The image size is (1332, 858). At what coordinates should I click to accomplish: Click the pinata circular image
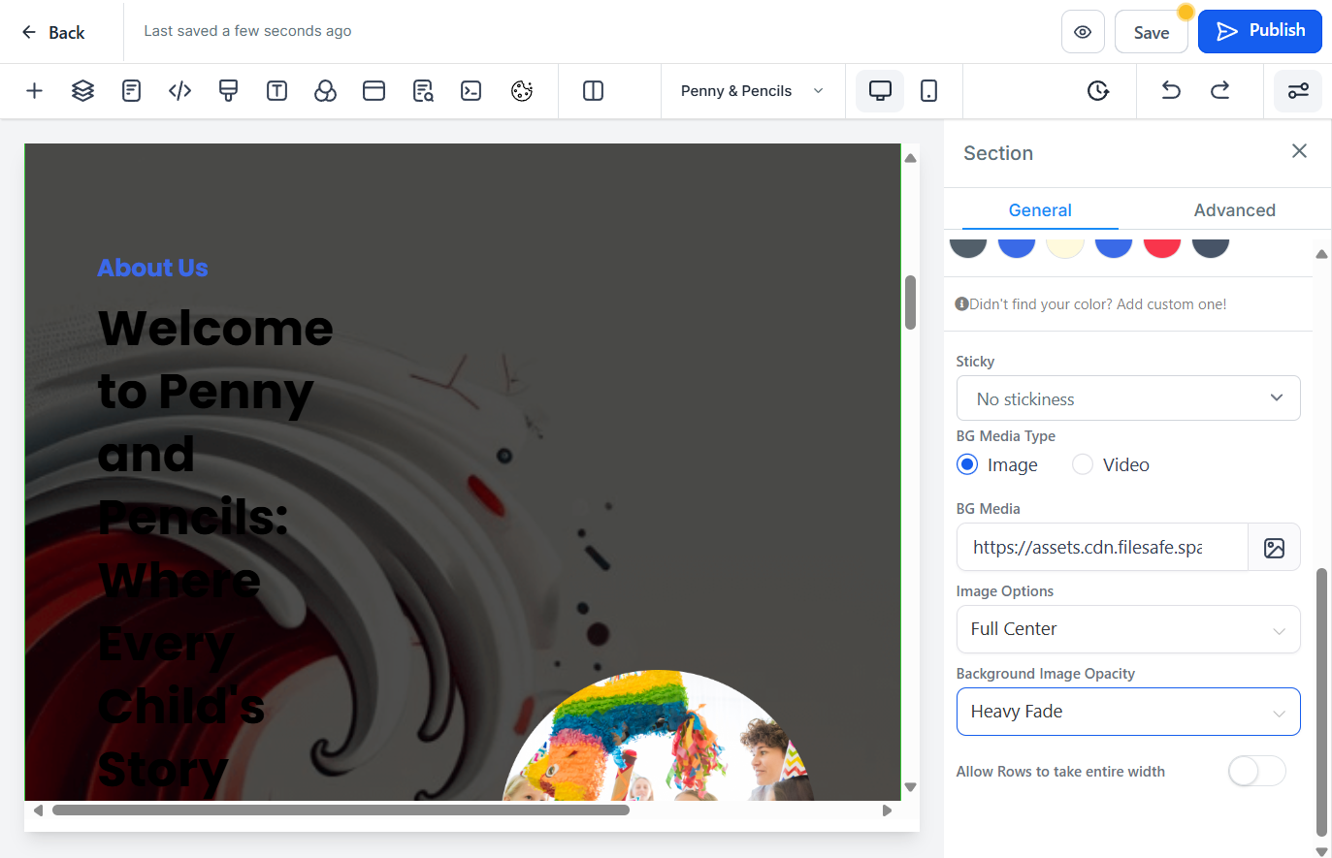[x=659, y=736]
